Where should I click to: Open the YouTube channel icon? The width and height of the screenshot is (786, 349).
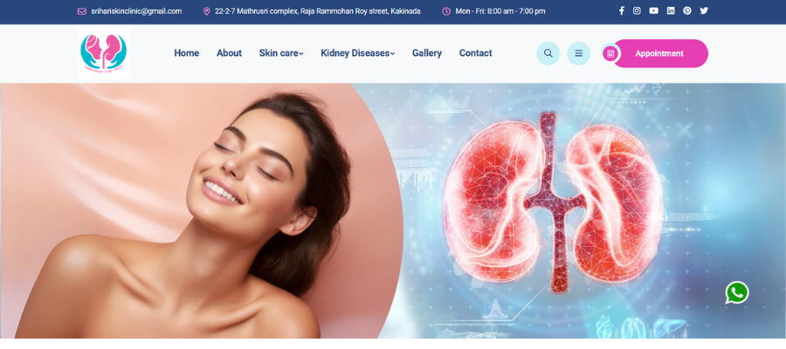click(x=653, y=11)
